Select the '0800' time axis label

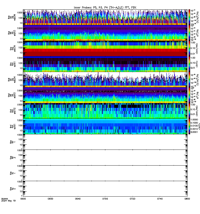pos(187,199)
